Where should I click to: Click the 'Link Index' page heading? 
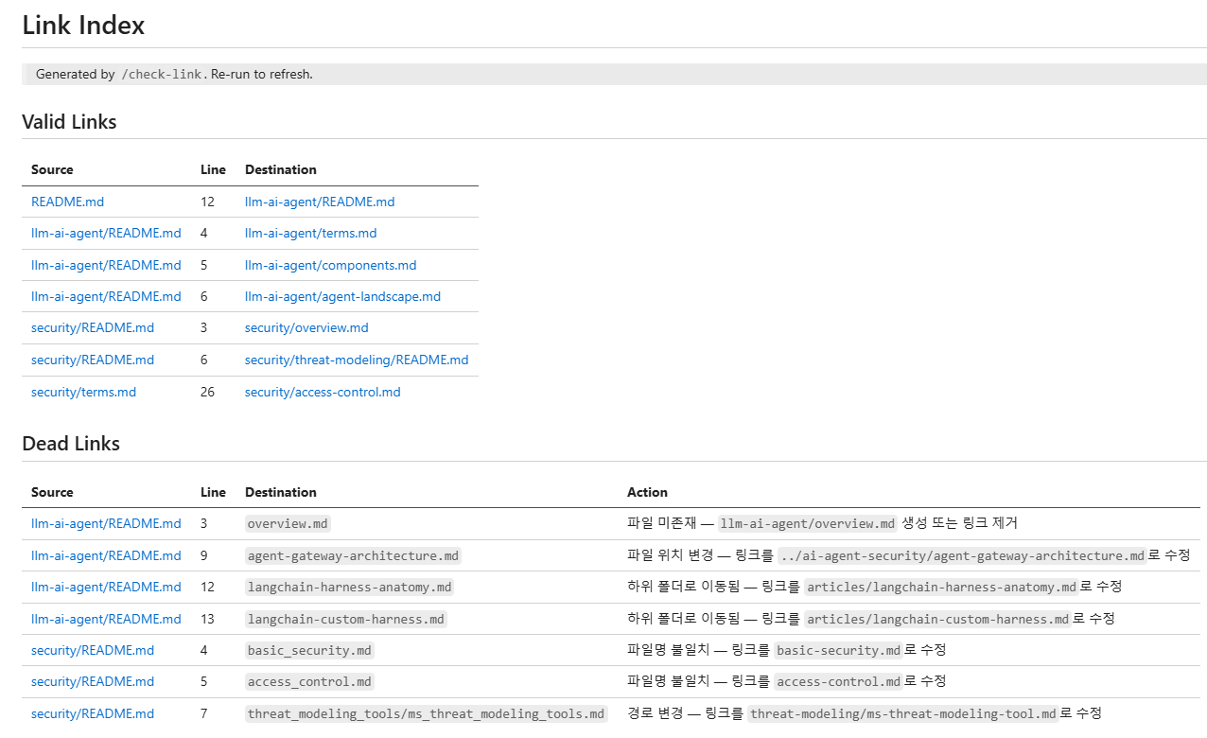83,26
